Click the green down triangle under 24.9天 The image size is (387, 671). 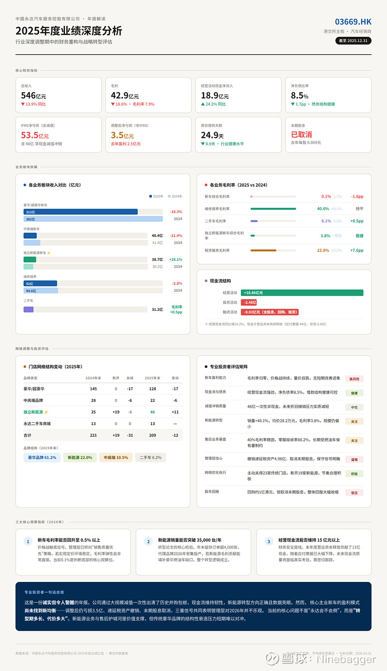(x=203, y=144)
